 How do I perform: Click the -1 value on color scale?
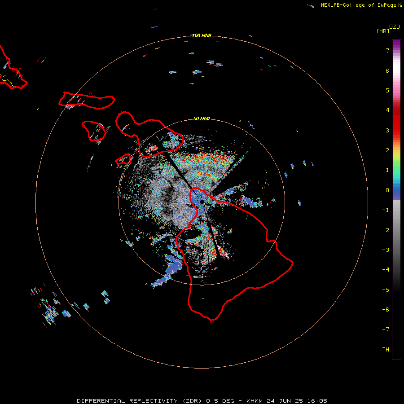coord(386,210)
